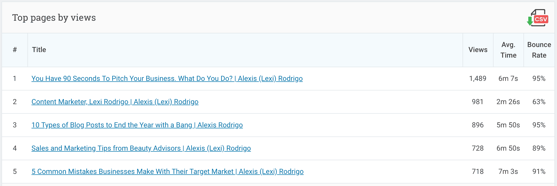Screen dimensions: 557x186
Task: Select the 89% bounce rate value
Action: pyautogui.click(x=539, y=148)
